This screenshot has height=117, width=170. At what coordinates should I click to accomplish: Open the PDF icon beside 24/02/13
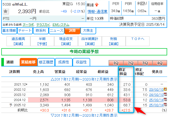(x=165, y=94)
